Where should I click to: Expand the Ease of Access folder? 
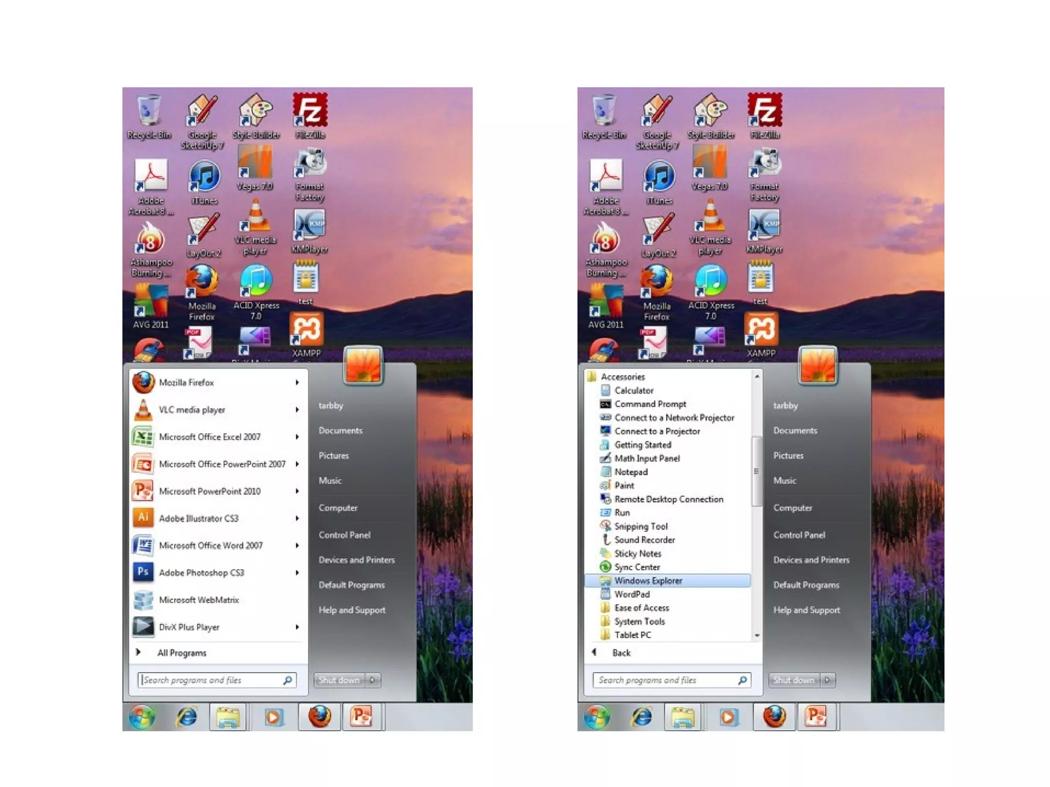(x=641, y=608)
